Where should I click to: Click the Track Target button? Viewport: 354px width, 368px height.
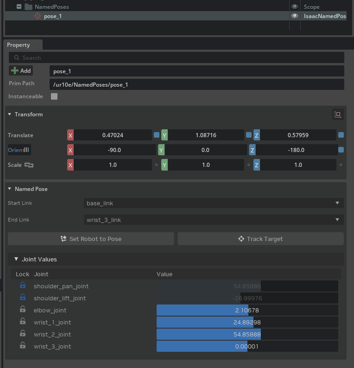260,239
